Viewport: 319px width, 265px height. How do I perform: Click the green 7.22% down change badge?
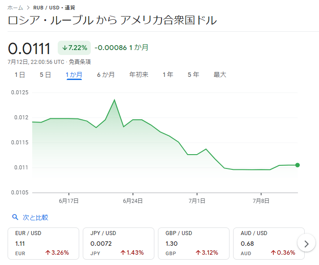[74, 47]
